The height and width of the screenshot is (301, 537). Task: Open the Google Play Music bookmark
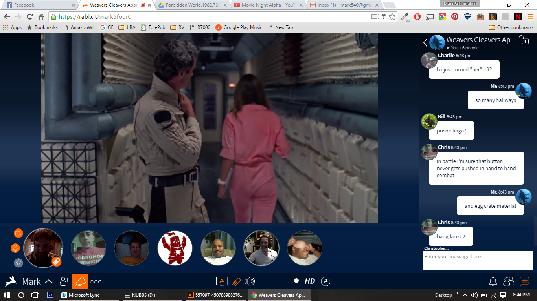click(x=239, y=27)
